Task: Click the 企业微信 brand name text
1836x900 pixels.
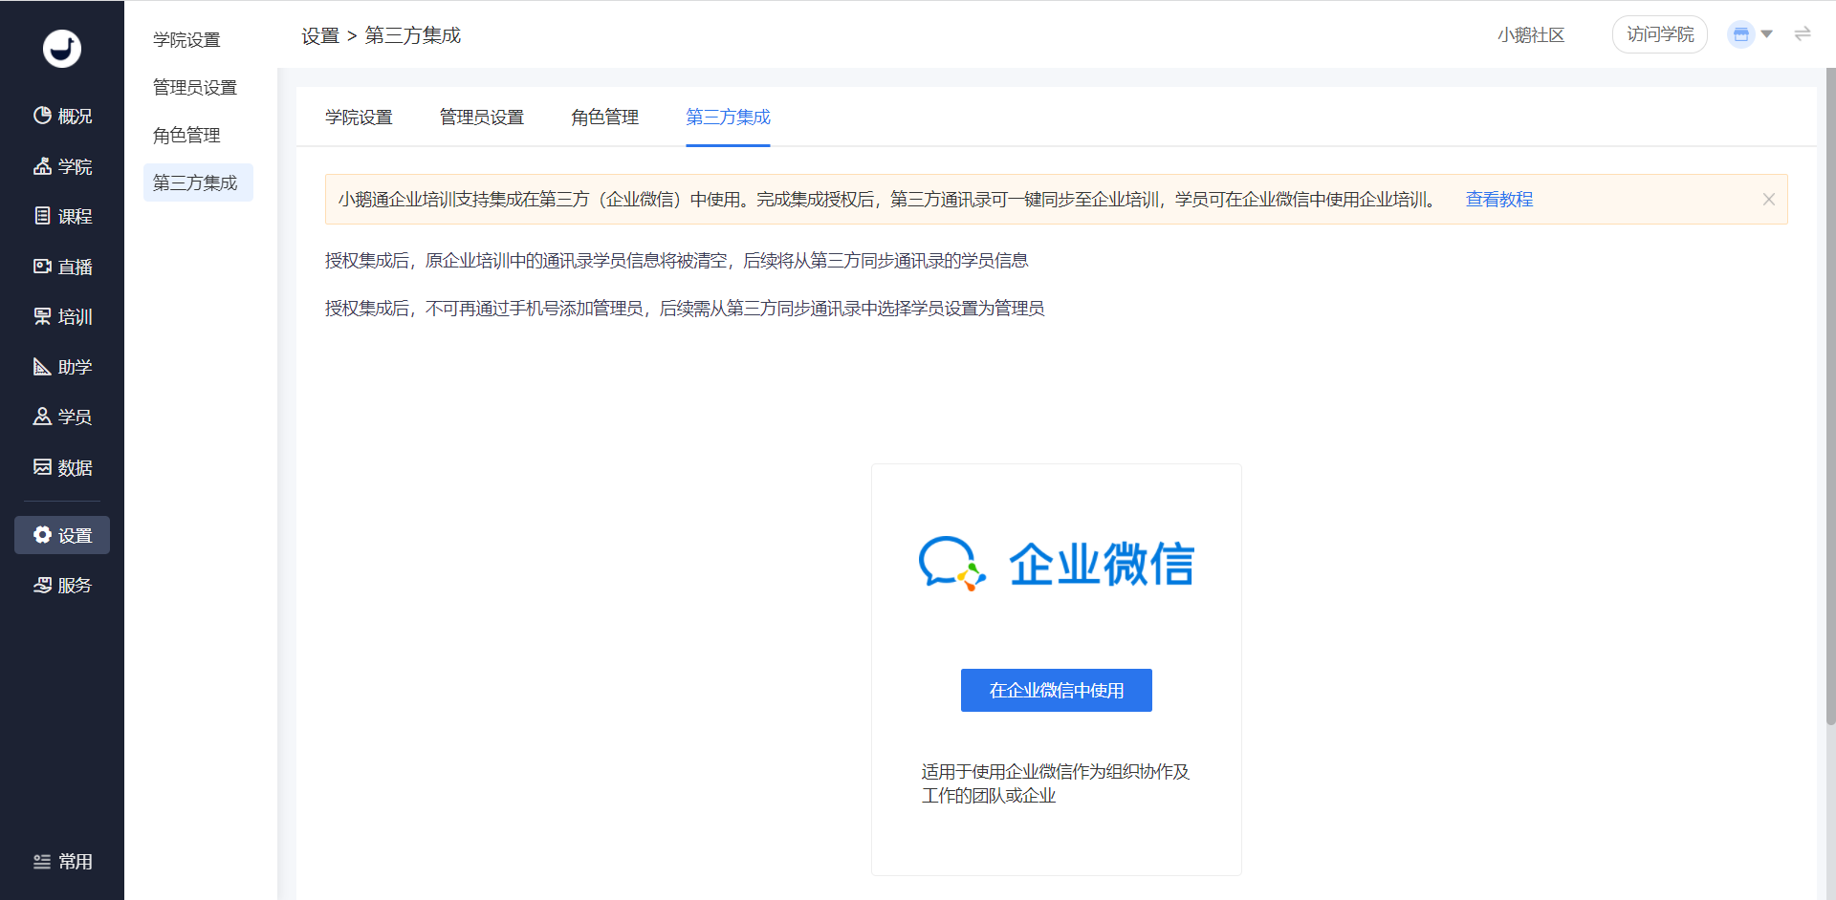Action: point(1102,564)
